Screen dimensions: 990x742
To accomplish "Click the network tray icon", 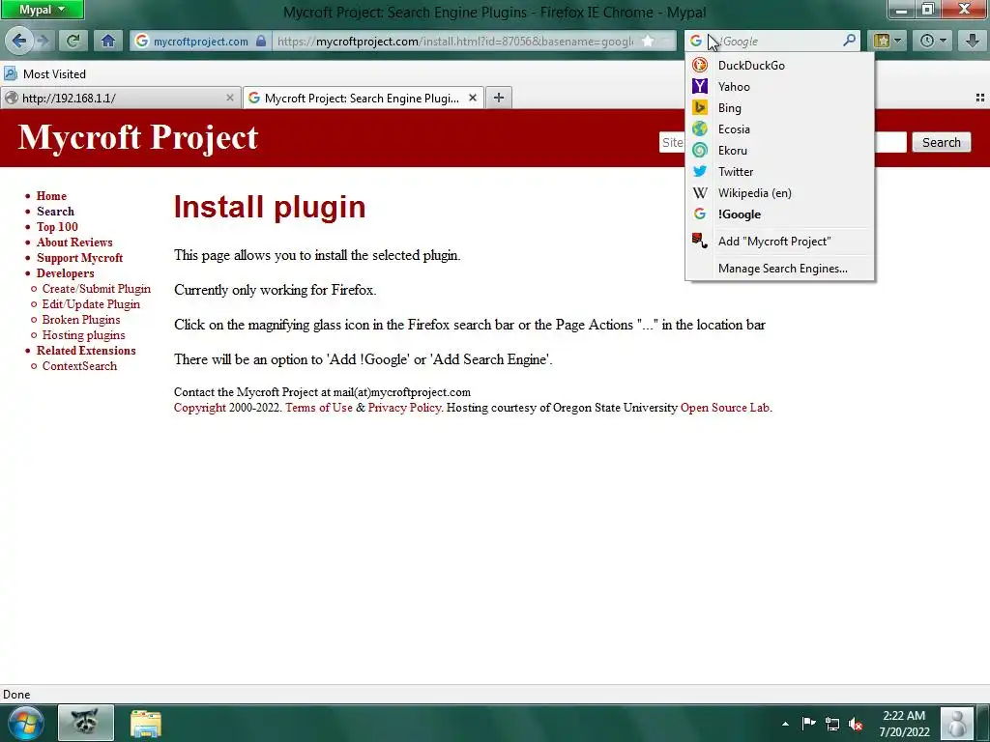I will coord(832,724).
